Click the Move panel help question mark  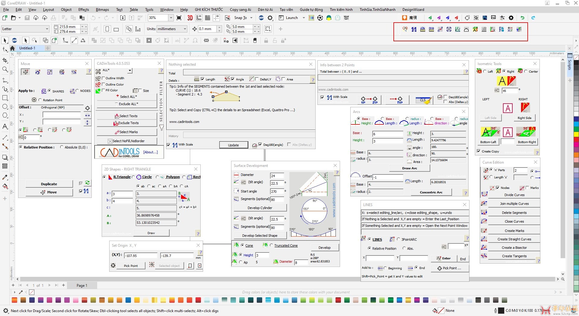(x=89, y=71)
